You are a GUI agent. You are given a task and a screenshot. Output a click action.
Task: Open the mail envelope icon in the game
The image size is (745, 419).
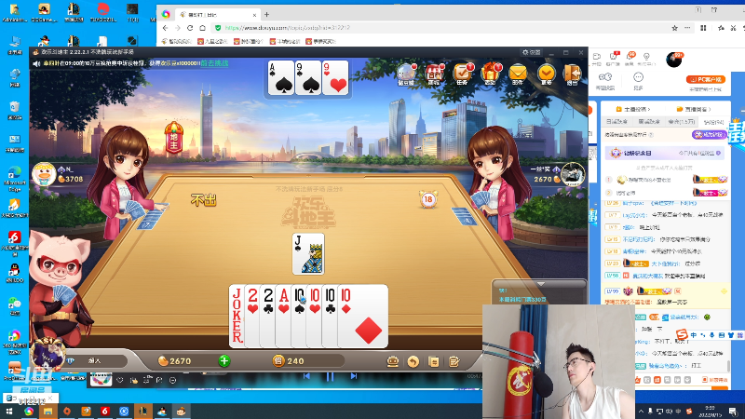point(518,74)
